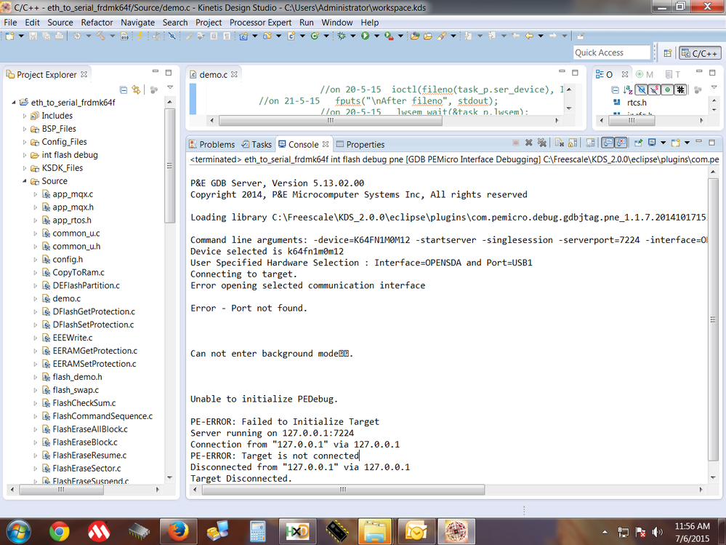The height and width of the screenshot is (545, 726).
Task: Toggle Link with Editor in Project Explorer
Action: [x=136, y=89]
